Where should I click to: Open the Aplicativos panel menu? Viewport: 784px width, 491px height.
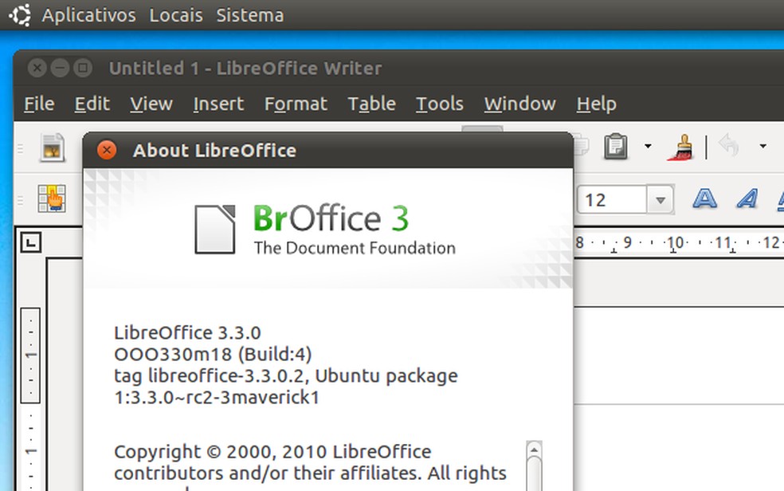88,15
